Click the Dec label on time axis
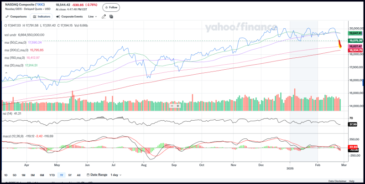365x184 pixels. 261,164
